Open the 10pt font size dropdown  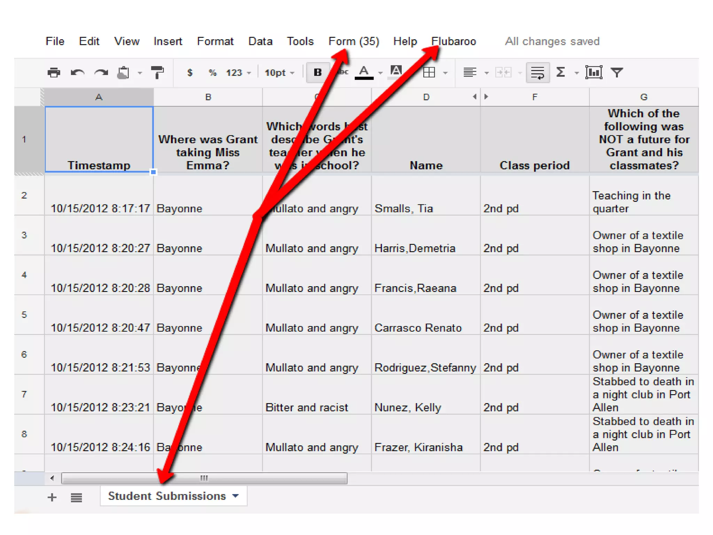click(279, 72)
